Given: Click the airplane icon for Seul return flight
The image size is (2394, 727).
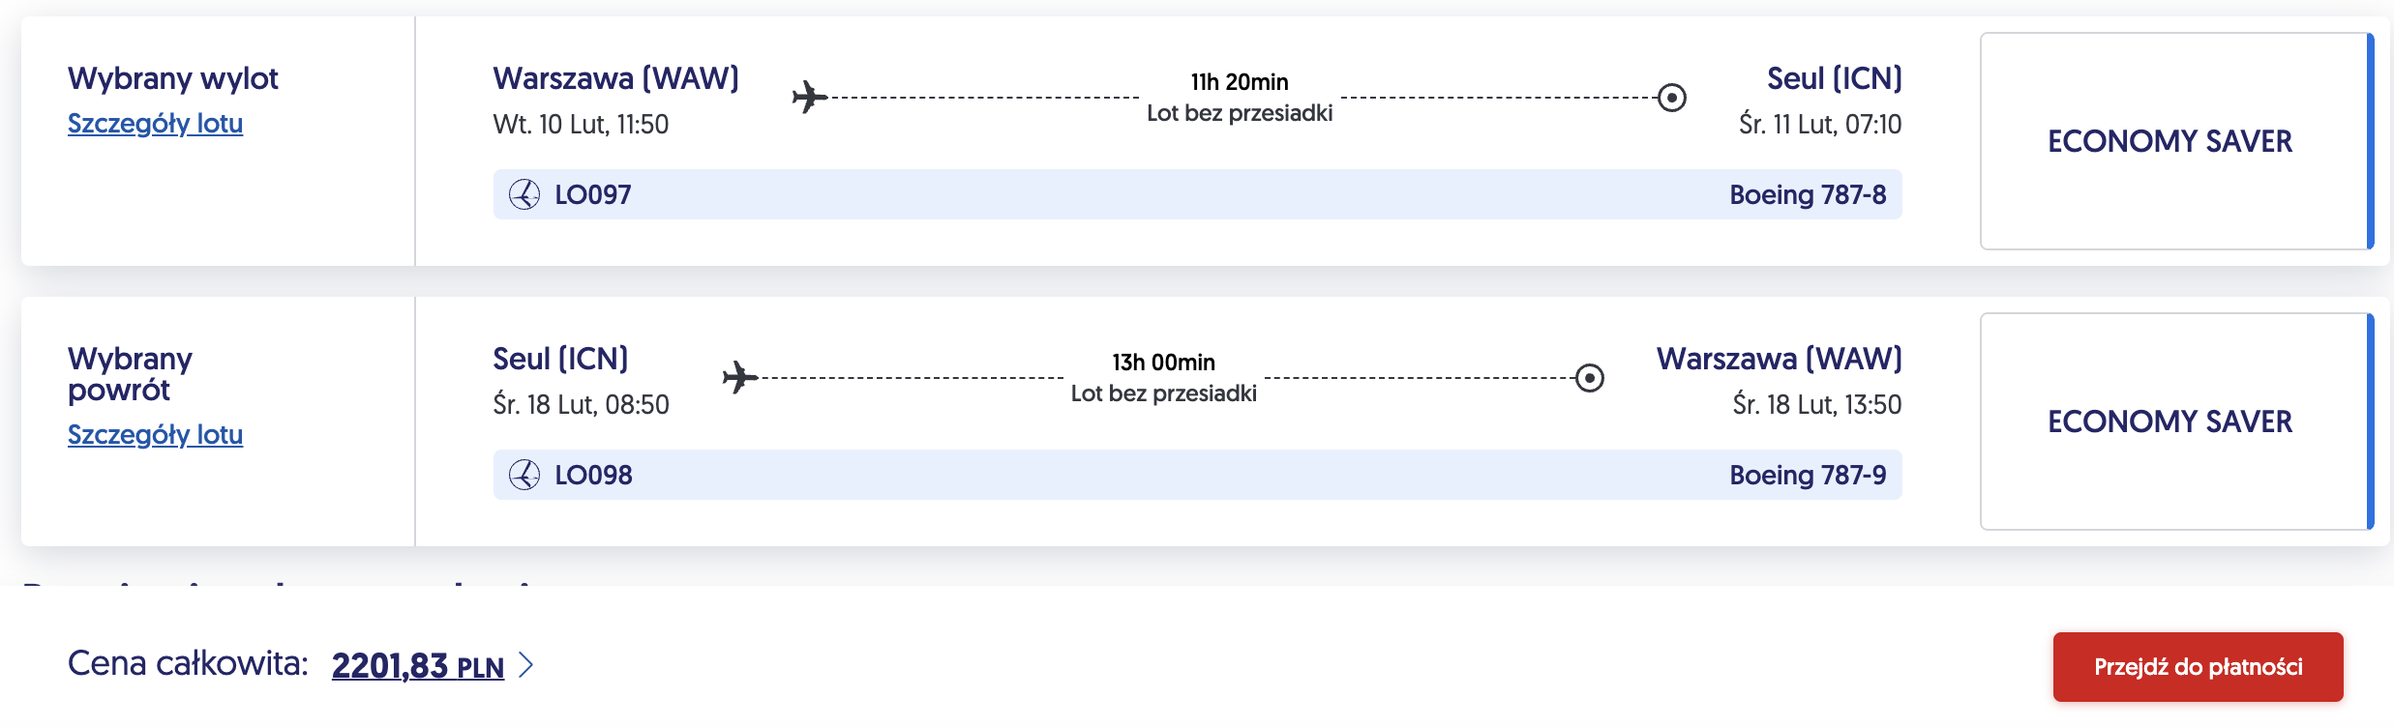Looking at the screenshot, I should tap(740, 378).
